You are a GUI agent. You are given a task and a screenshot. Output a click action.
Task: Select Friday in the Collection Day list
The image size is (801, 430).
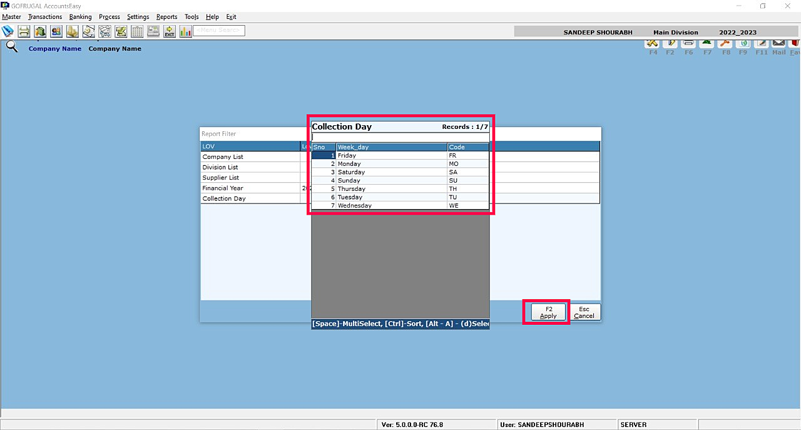pos(400,155)
